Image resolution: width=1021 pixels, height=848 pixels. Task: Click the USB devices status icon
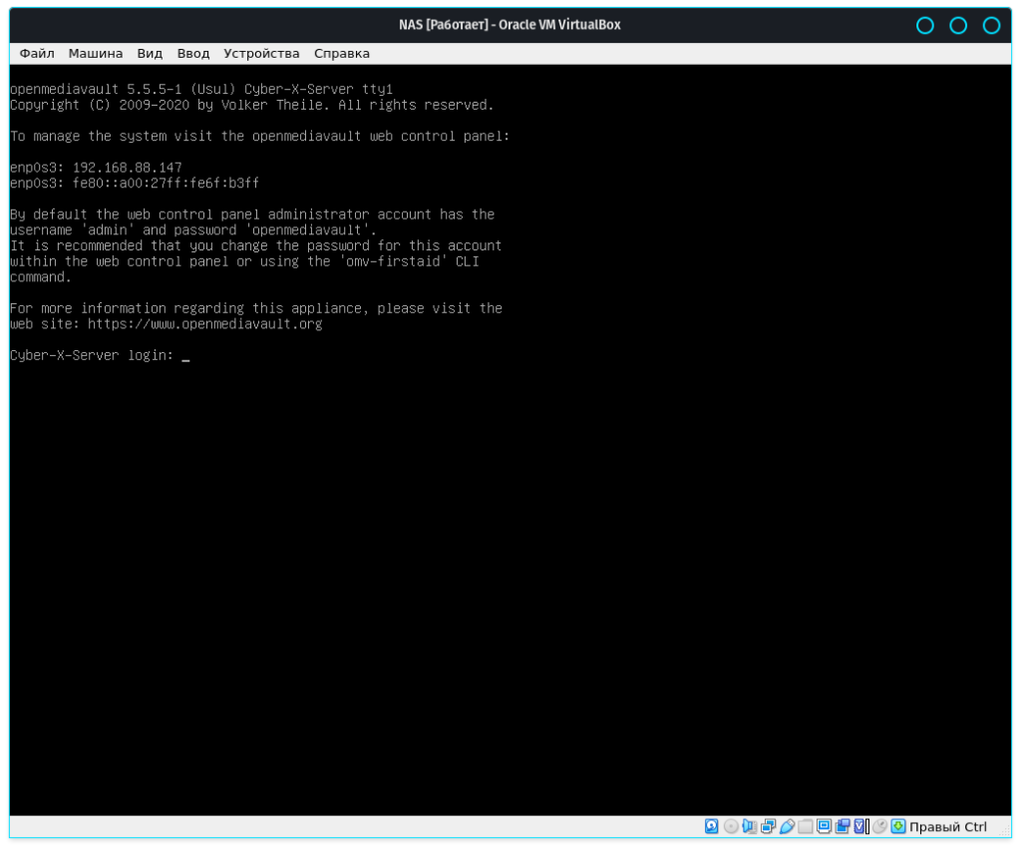788,826
